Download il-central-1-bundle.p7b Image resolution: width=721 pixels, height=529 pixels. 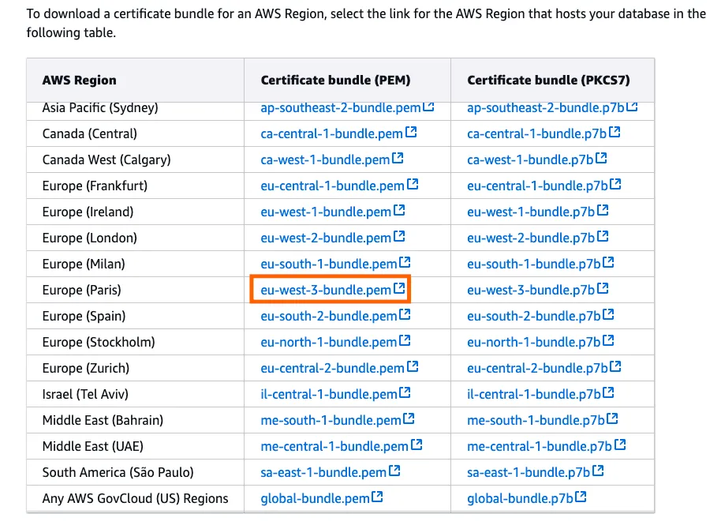tap(540, 394)
